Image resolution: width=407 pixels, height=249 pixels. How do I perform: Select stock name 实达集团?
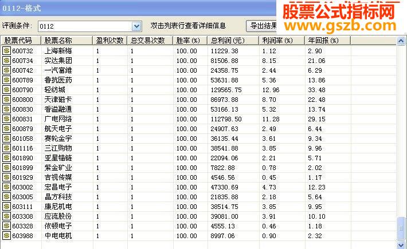pyautogui.click(x=58, y=61)
